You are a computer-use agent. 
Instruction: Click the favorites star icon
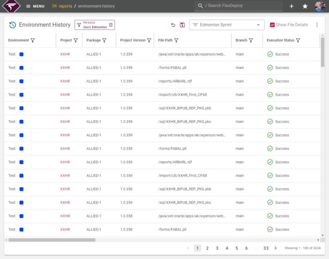(305, 6)
